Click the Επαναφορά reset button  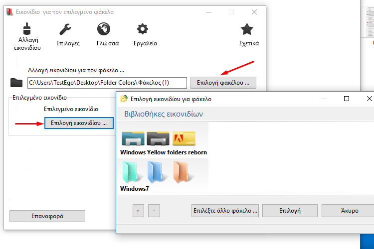pos(47,216)
